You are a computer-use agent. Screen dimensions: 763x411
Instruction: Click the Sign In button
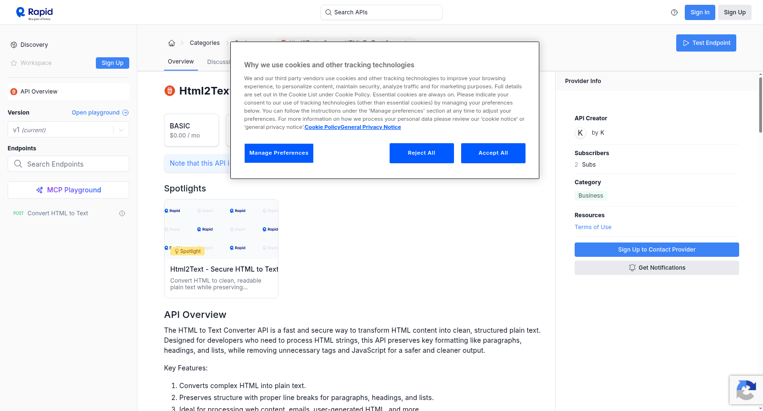pyautogui.click(x=700, y=12)
